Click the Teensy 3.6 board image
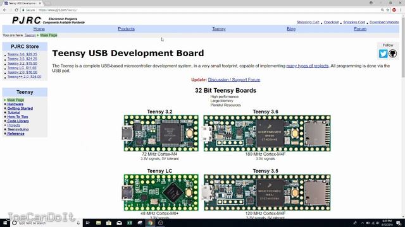 point(266,133)
